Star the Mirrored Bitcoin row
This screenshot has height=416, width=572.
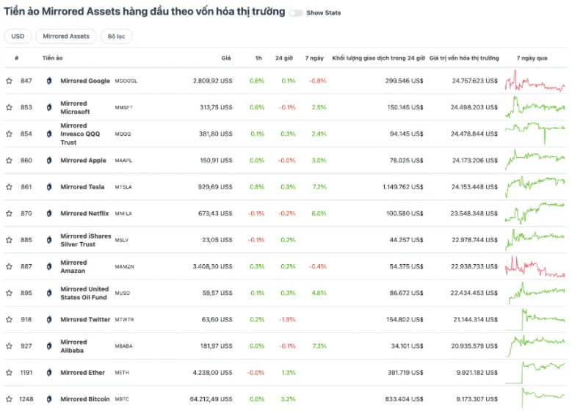click(x=9, y=399)
